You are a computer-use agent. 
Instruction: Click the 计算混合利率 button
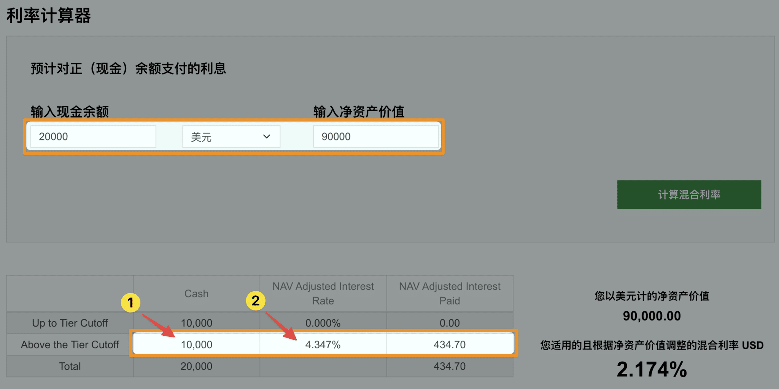pyautogui.click(x=689, y=194)
